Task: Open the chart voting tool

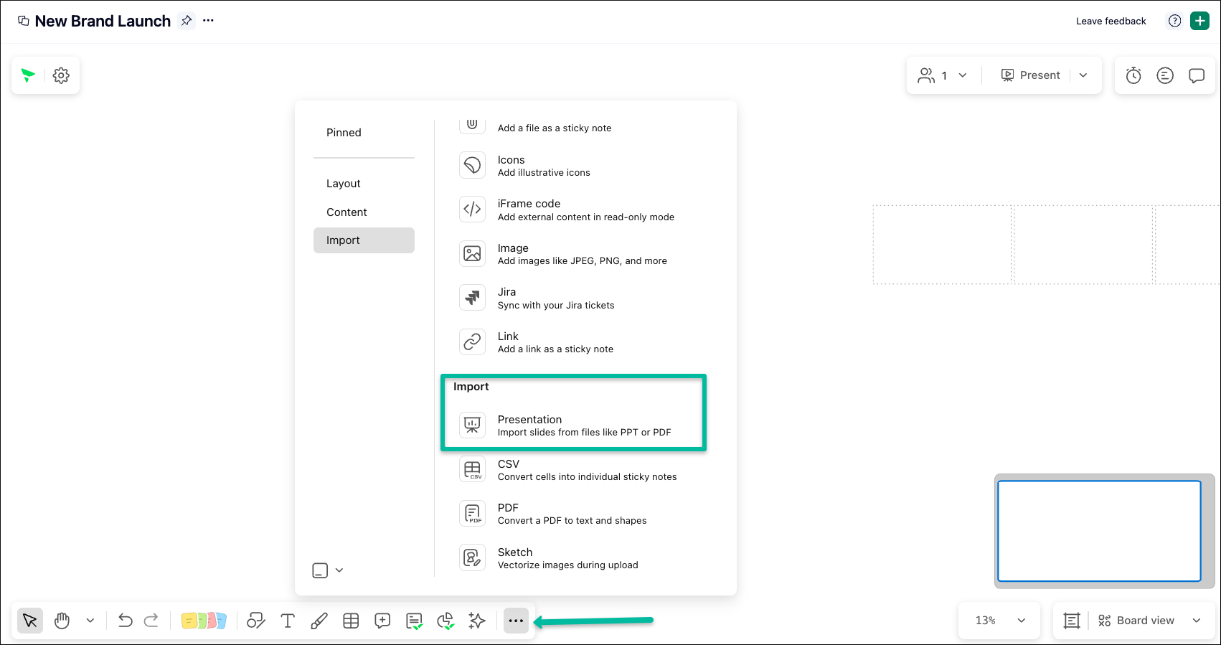Action: pyautogui.click(x=445, y=621)
